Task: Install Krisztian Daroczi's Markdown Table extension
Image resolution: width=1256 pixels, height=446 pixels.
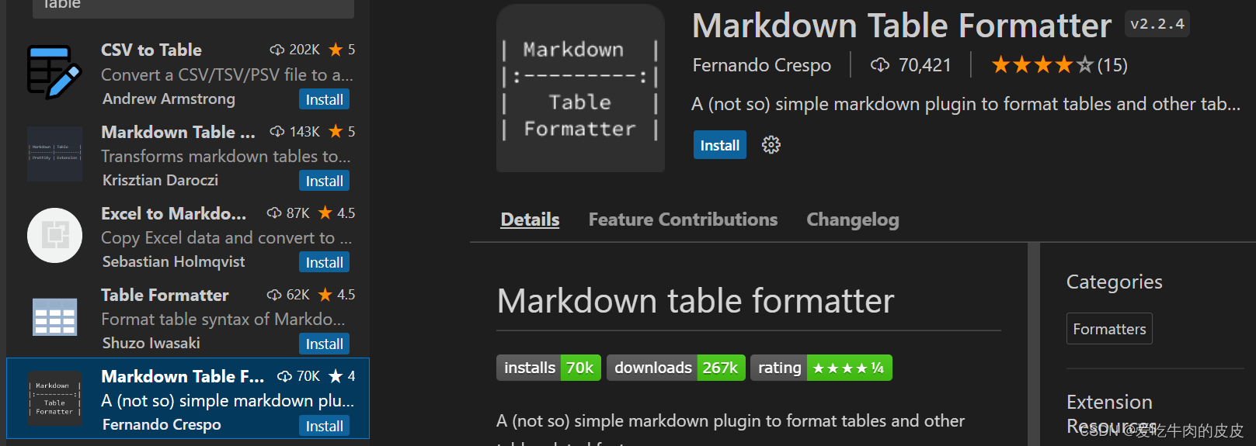Action: (324, 181)
